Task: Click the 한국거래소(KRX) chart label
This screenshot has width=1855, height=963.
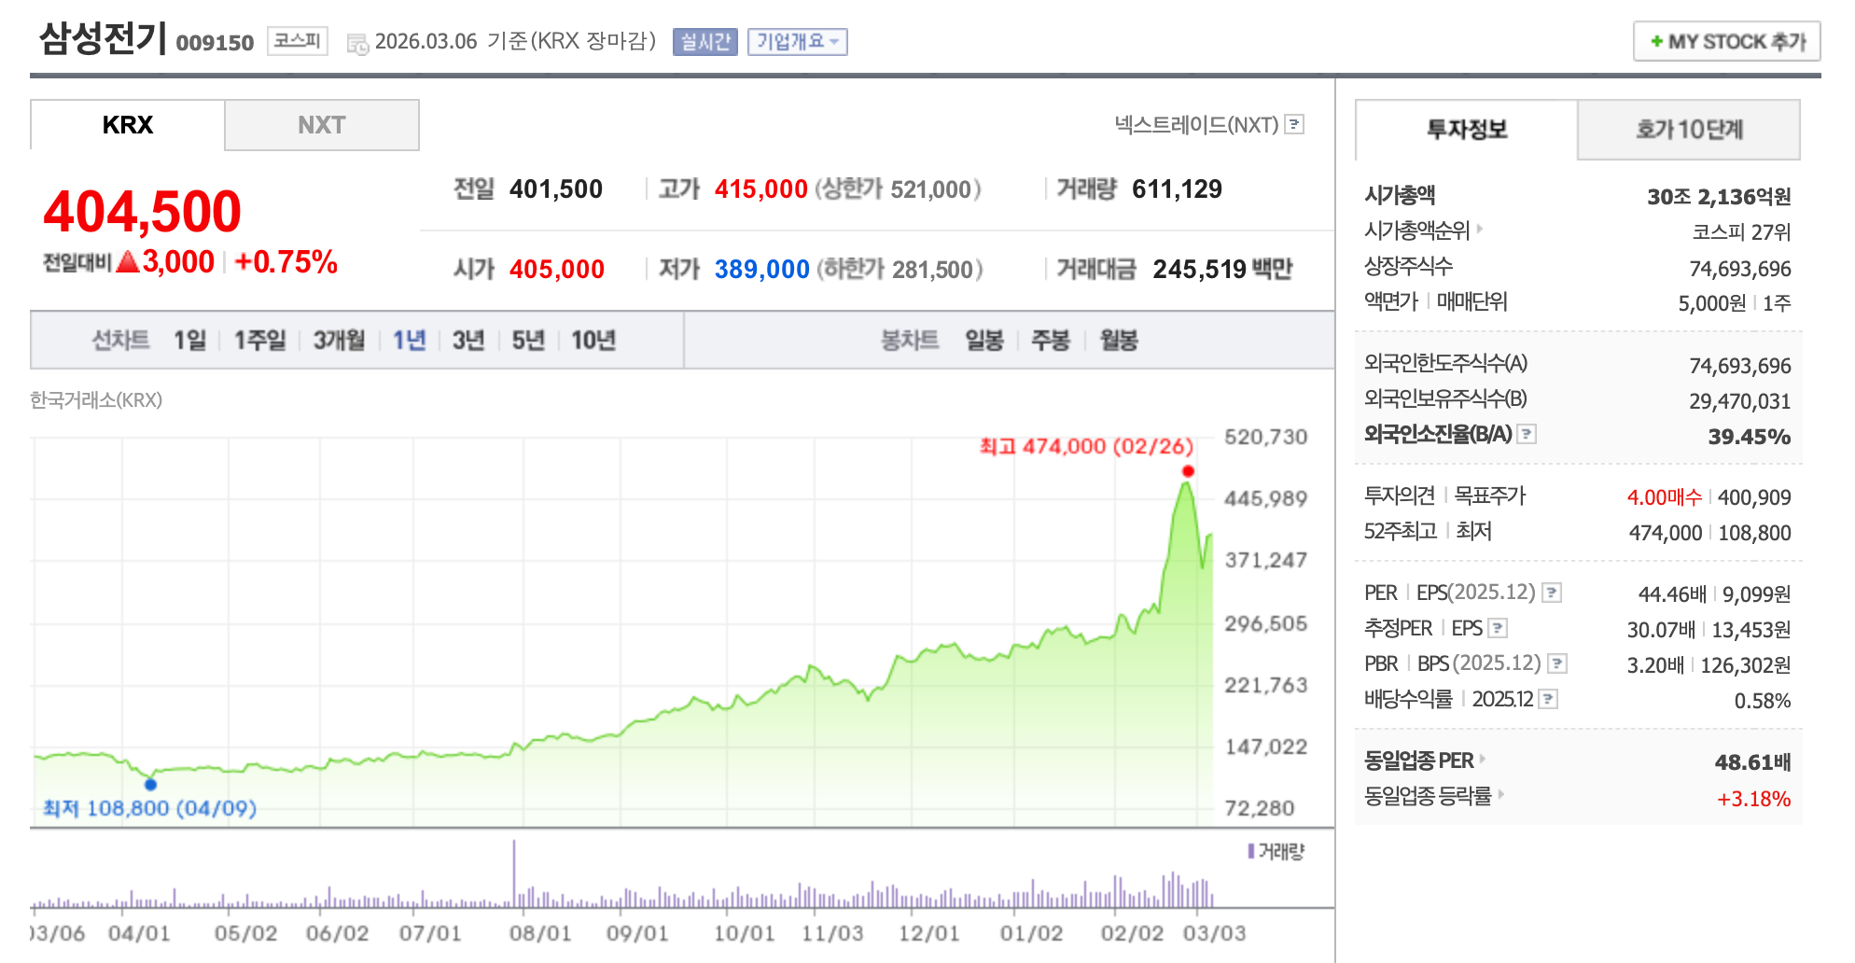Action: [x=96, y=400]
